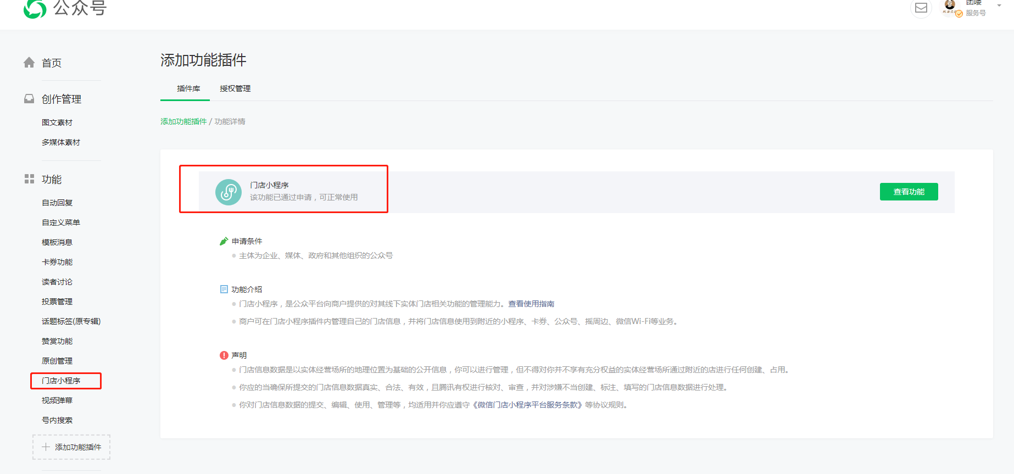Viewport: 1014px width, 474px height.
Task: Open 多媒体素材 in sidebar
Action: pyautogui.click(x=61, y=142)
